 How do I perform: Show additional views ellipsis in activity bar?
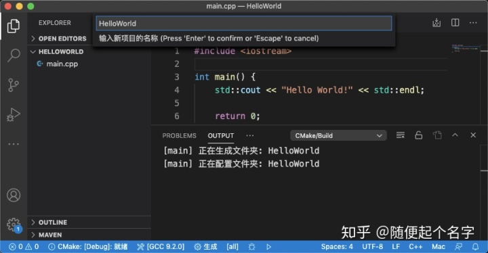coord(14,144)
